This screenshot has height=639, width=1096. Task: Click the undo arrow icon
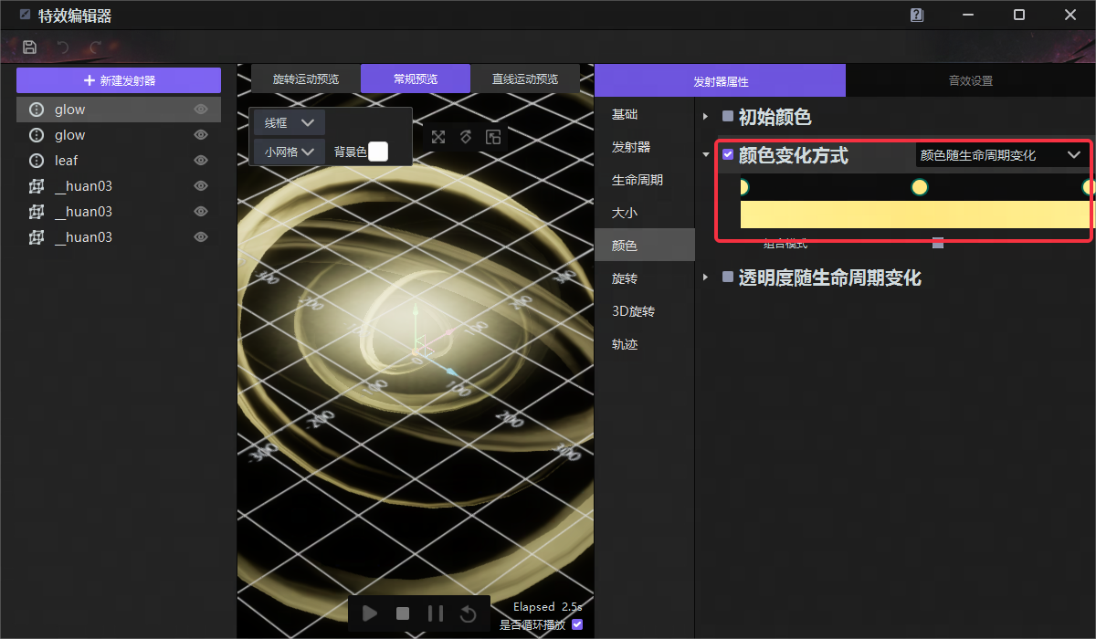tap(62, 47)
